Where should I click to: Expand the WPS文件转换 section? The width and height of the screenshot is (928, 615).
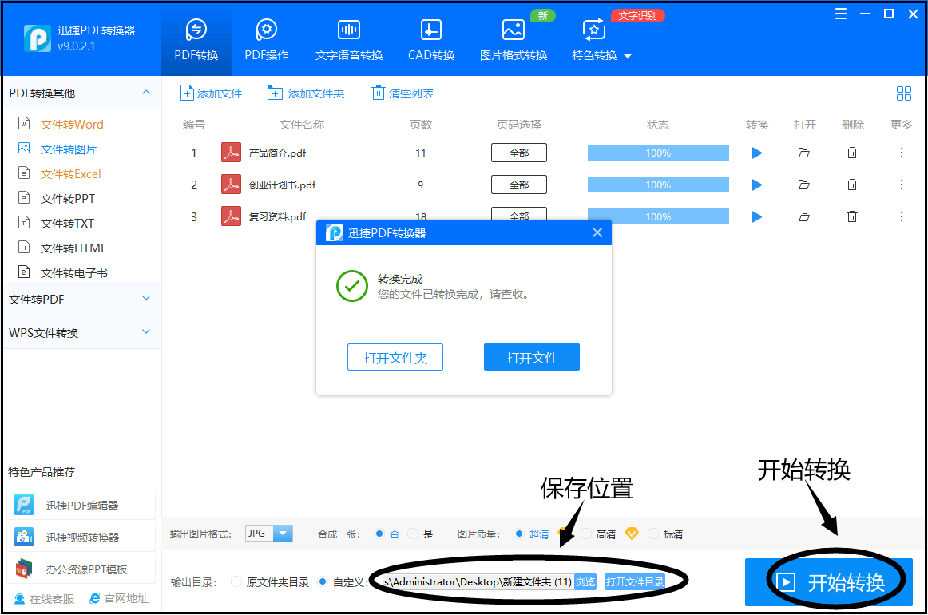click(81, 332)
